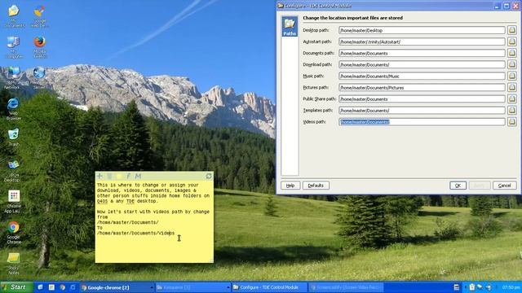This screenshot has height=293, width=522.
Task: Click inside the Videos path field
Action: click(422, 122)
